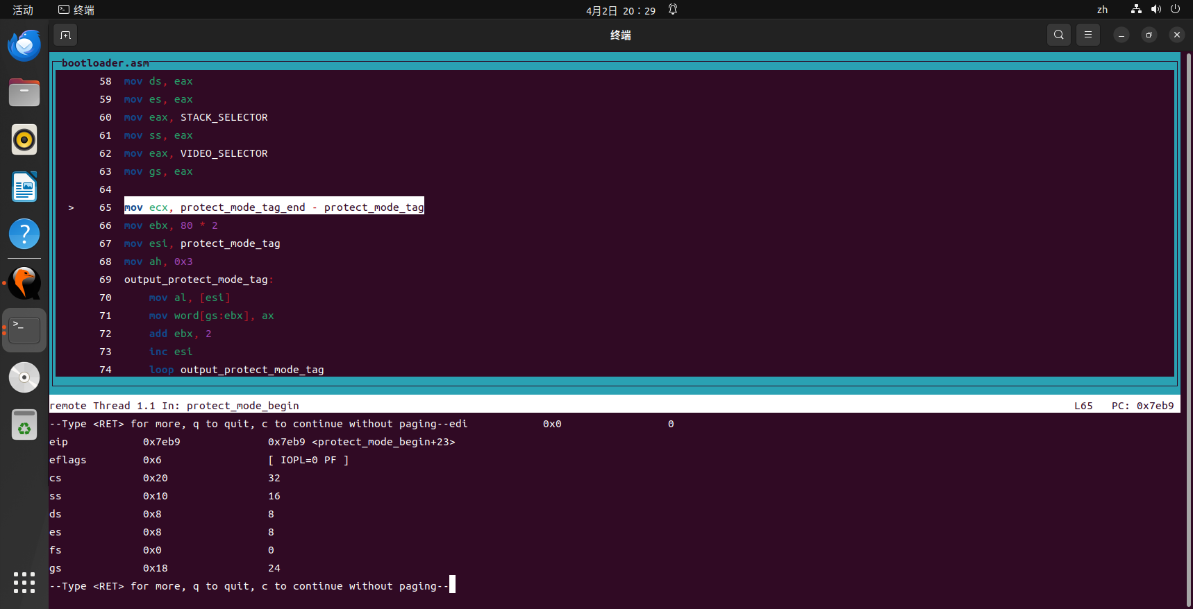Image resolution: width=1193 pixels, height=609 pixels.
Task: Click protect_mode_begin+23 symbol text
Action: pos(383,442)
